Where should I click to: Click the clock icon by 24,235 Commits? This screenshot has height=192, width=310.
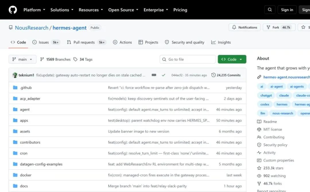pos(213,75)
